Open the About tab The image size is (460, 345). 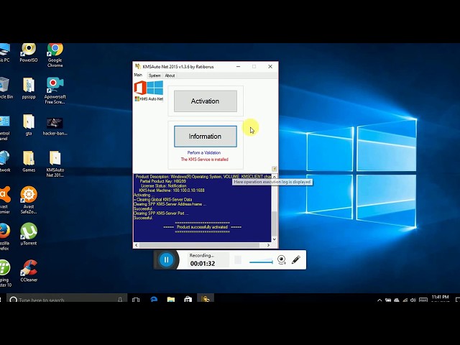coord(170,75)
